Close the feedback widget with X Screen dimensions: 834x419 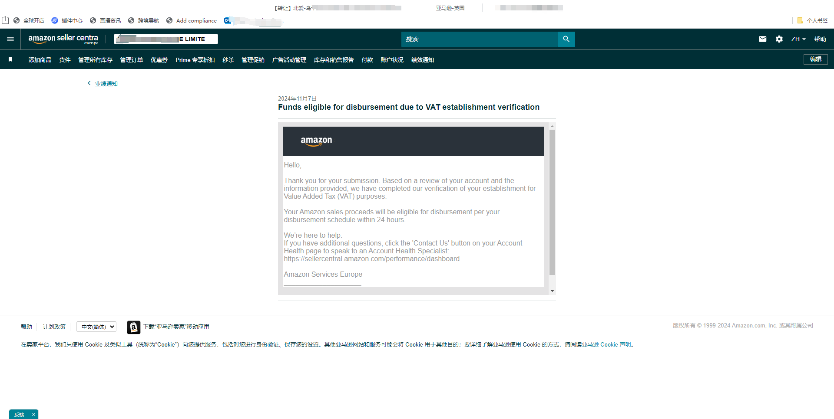(x=33, y=415)
